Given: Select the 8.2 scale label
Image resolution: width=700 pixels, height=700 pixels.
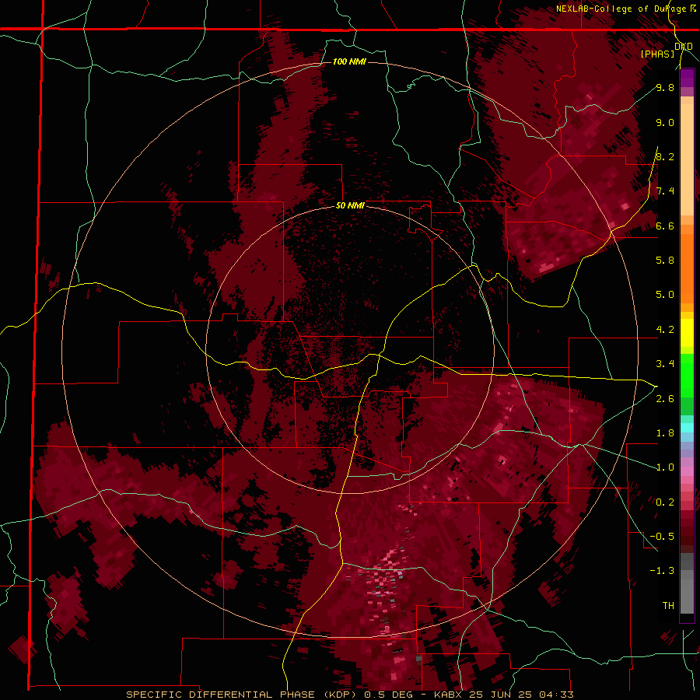Looking at the screenshot, I should coord(665,156).
